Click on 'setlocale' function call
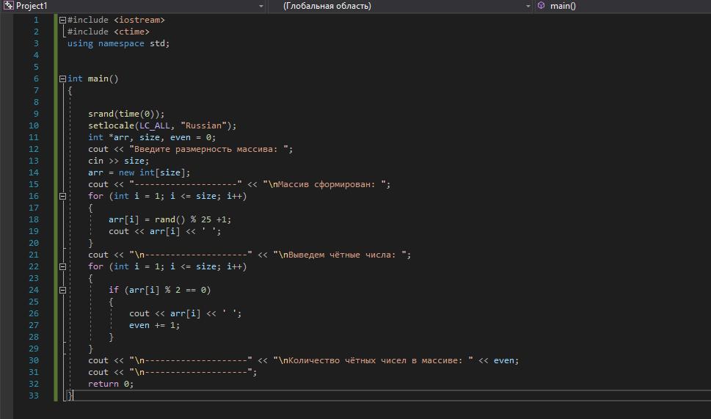Screen dimensions: 711x419 coord(111,125)
